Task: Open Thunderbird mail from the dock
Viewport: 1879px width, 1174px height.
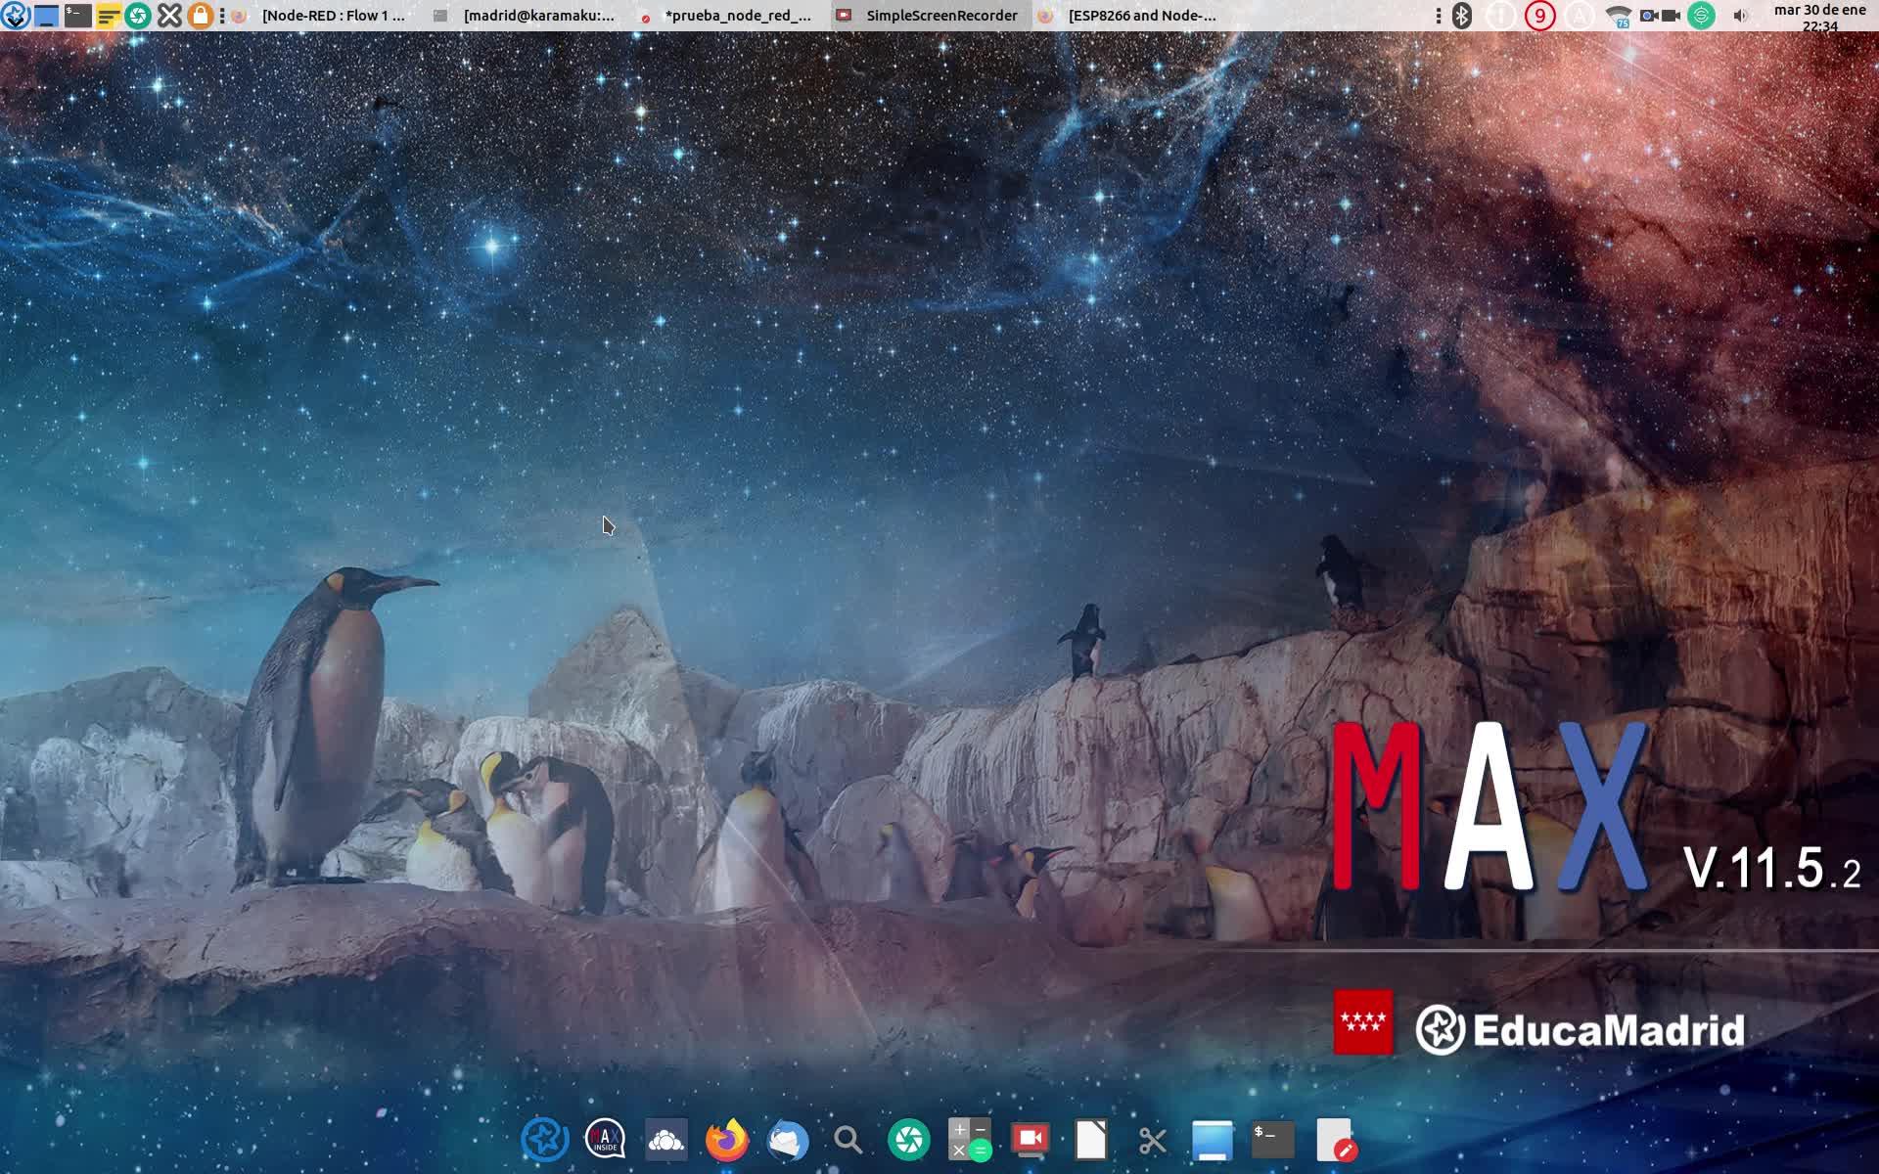Action: (x=788, y=1140)
